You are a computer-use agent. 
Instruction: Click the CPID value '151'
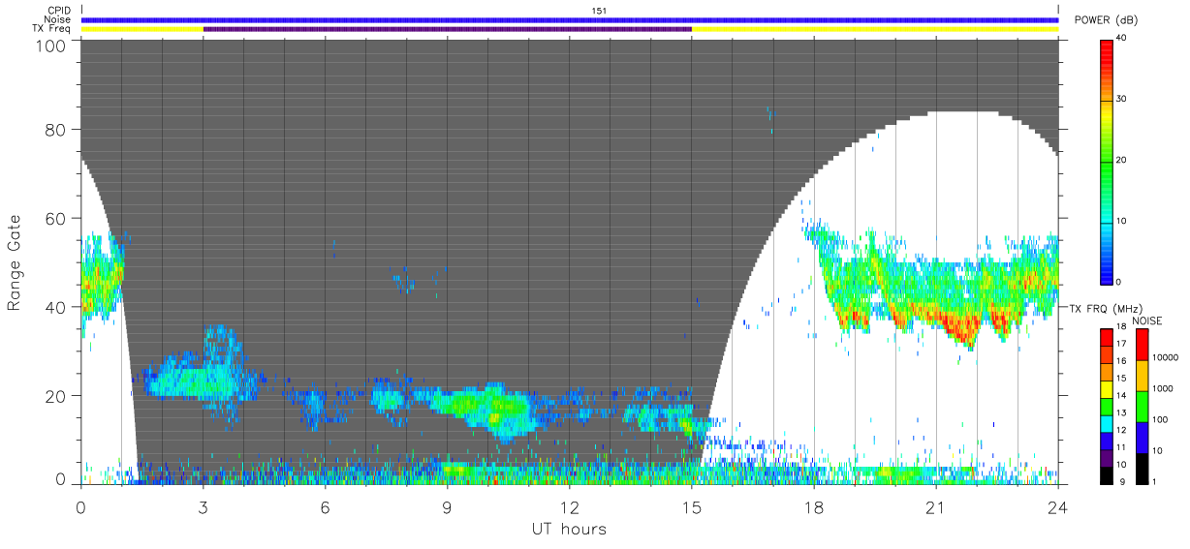coord(599,11)
